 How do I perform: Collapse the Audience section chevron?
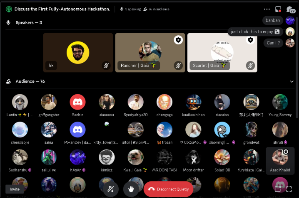292,81
